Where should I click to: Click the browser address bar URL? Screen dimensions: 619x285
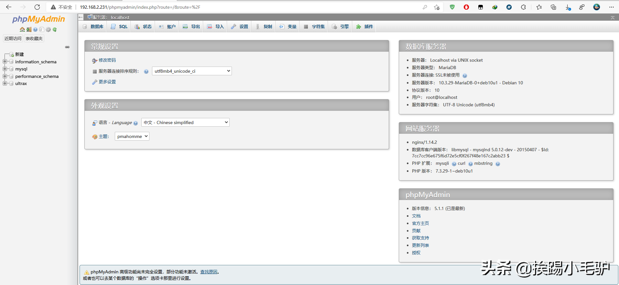(140, 7)
